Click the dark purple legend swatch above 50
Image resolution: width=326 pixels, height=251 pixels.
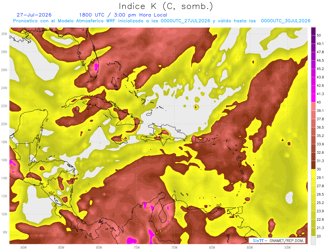[x=313, y=31]
